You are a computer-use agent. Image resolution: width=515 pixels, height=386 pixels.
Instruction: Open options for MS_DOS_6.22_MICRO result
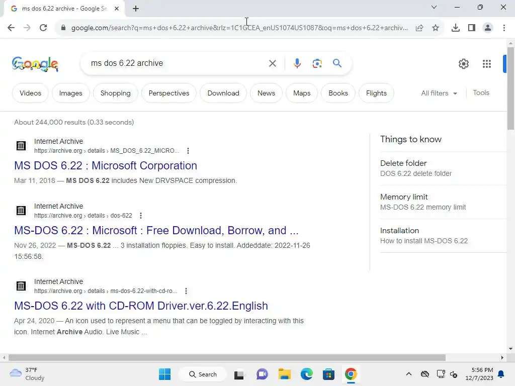coord(188,151)
